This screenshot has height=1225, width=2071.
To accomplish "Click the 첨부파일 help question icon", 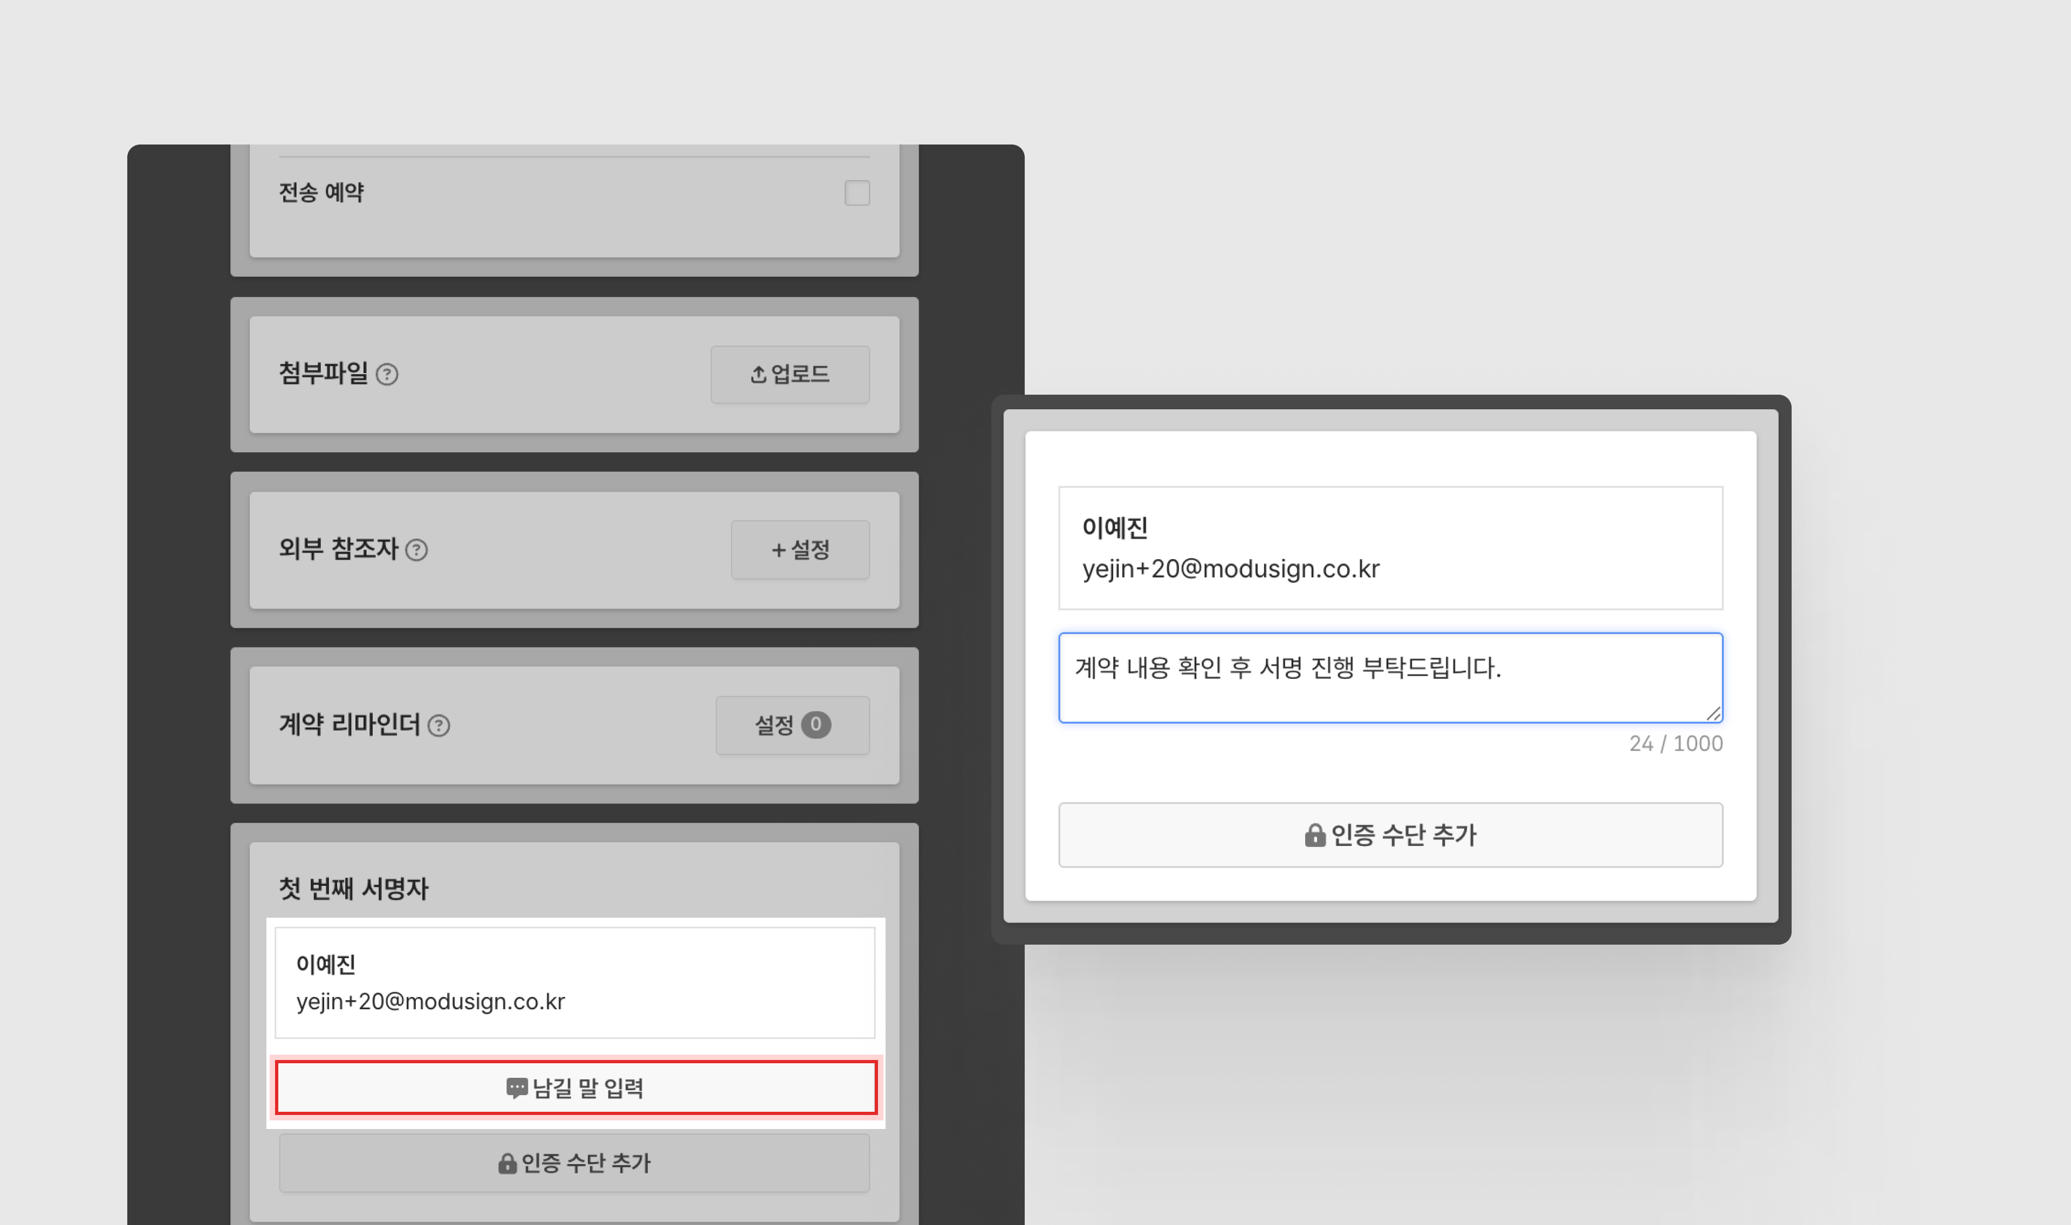I will click(387, 375).
